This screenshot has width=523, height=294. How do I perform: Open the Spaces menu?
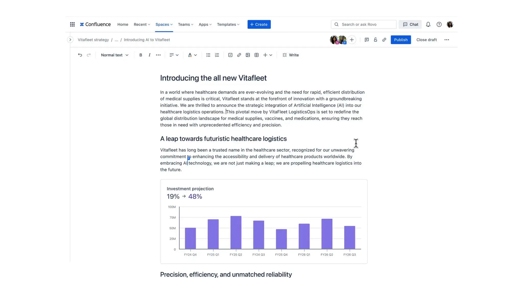164,24
